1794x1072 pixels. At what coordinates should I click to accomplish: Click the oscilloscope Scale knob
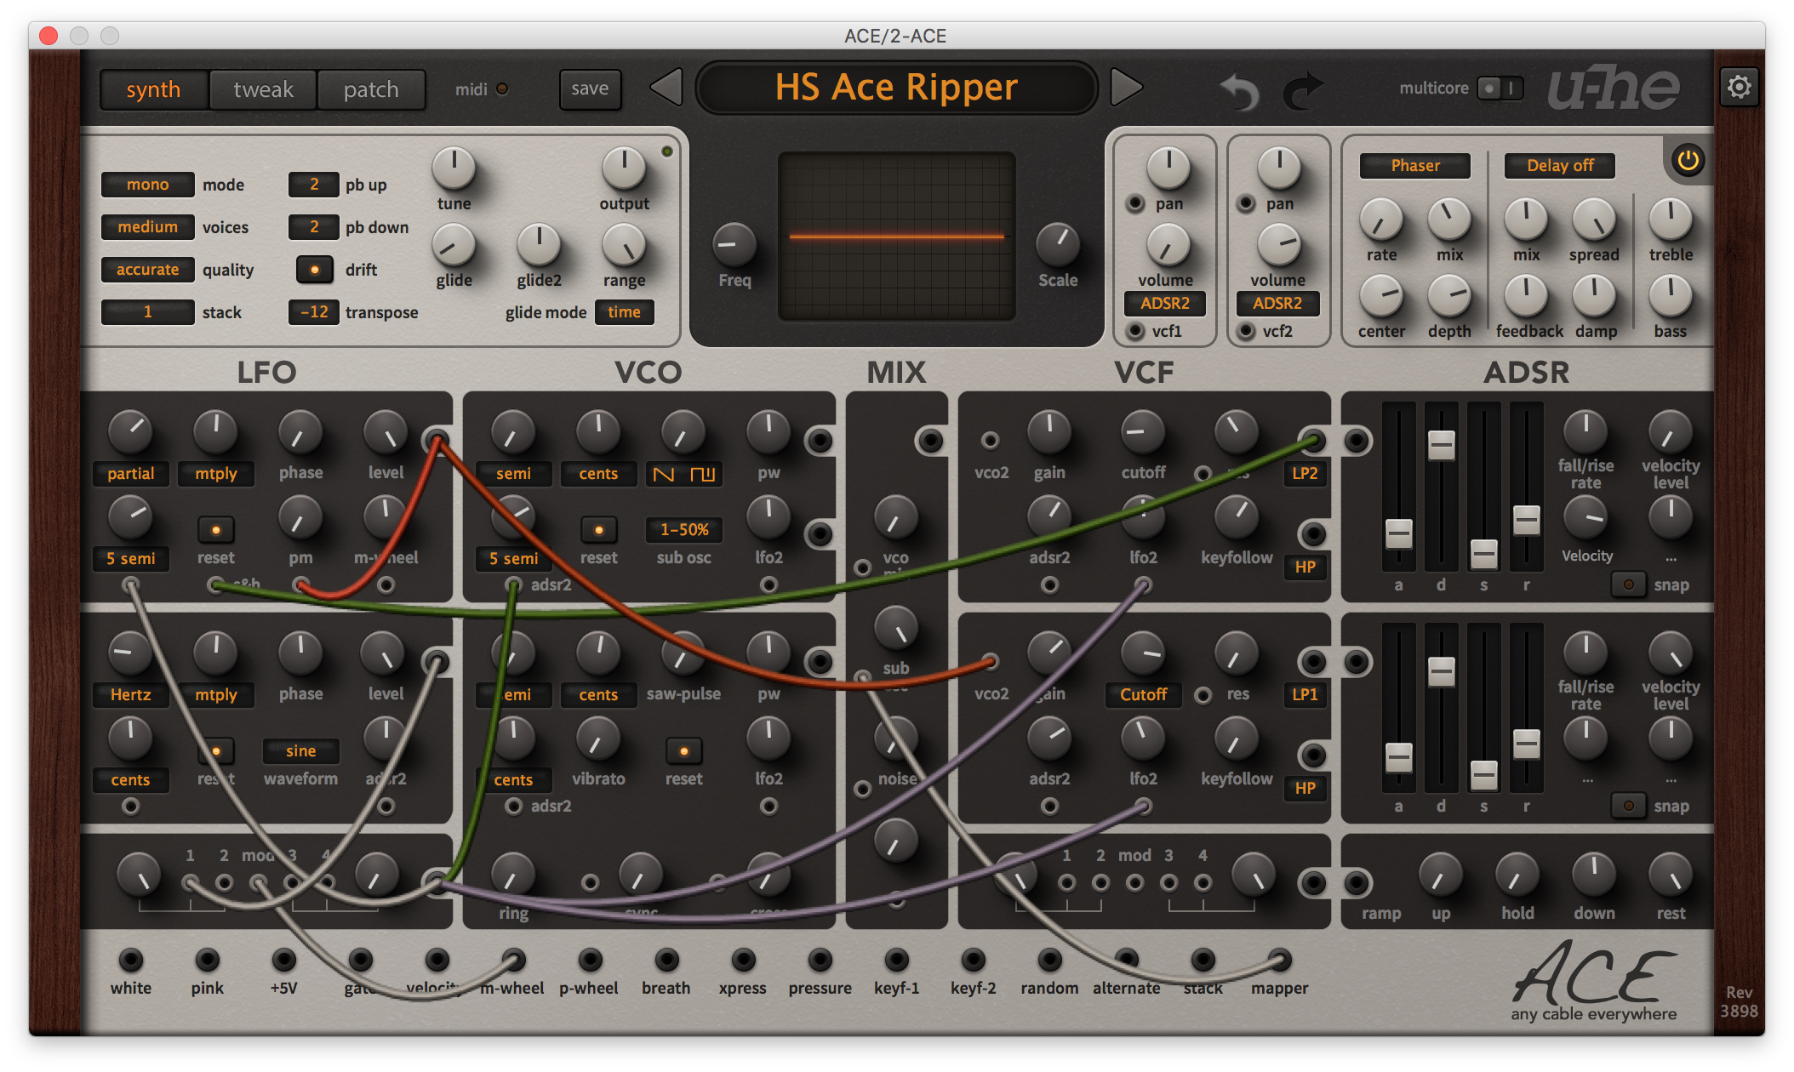point(1057,245)
